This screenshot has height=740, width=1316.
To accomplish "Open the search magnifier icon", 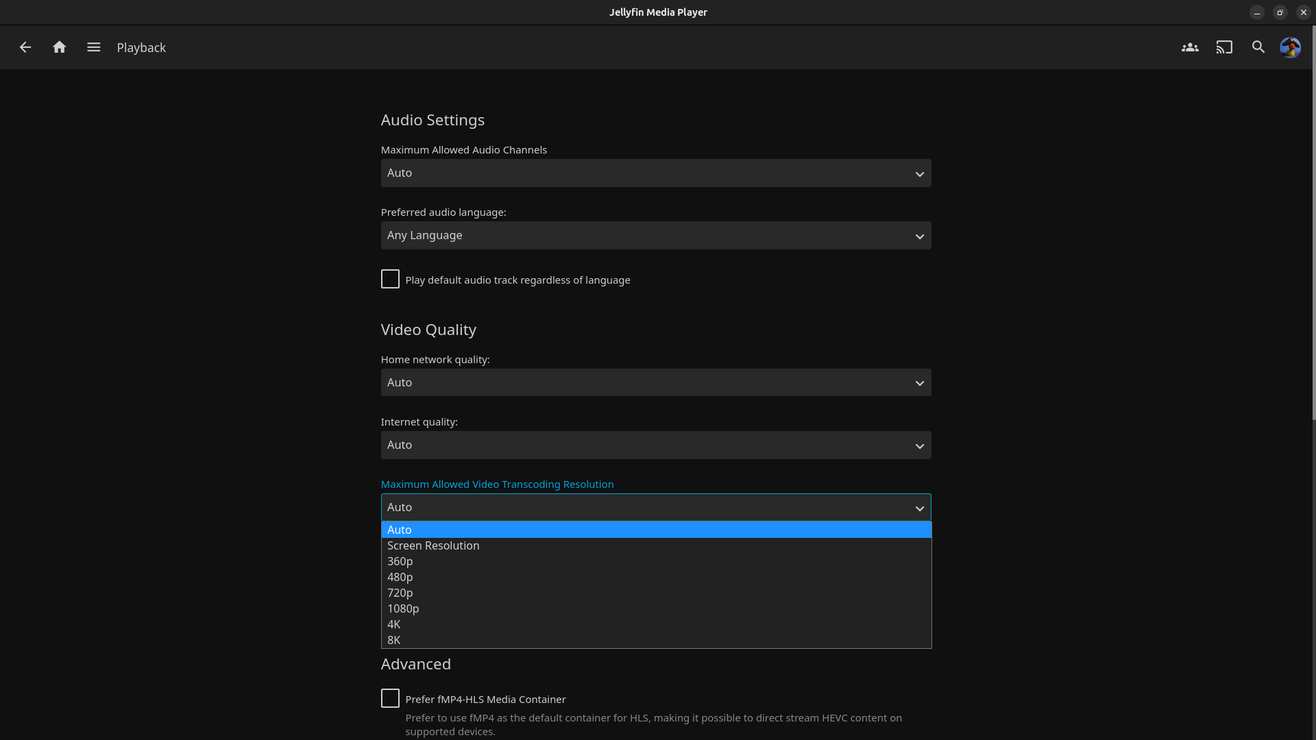I will point(1258,47).
